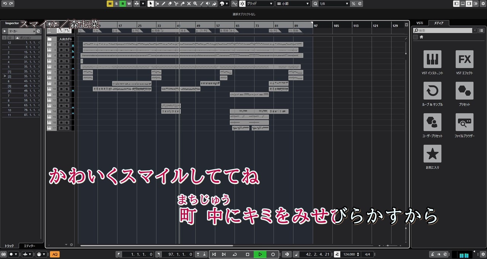Open VST Effects in Media panel
487x259 pixels.
pos(465,59)
